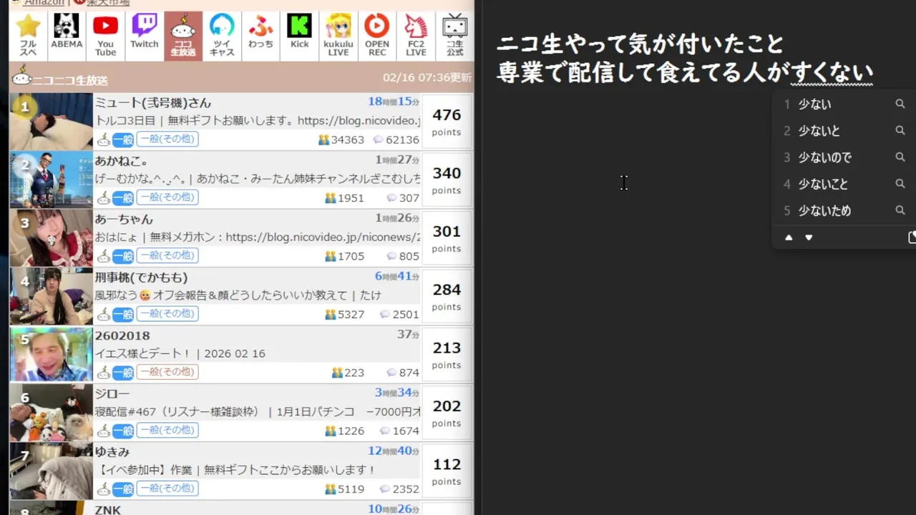Choose IME candidate 4 少ないこと

823,184
